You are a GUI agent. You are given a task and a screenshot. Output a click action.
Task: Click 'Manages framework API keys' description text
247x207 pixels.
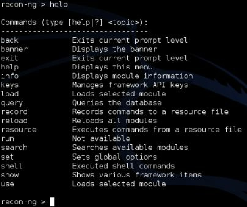pyautogui.click(x=130, y=85)
